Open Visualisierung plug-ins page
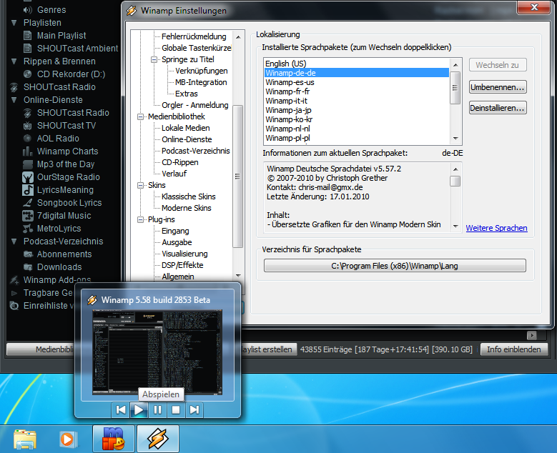This screenshot has height=453, width=557. tap(184, 254)
